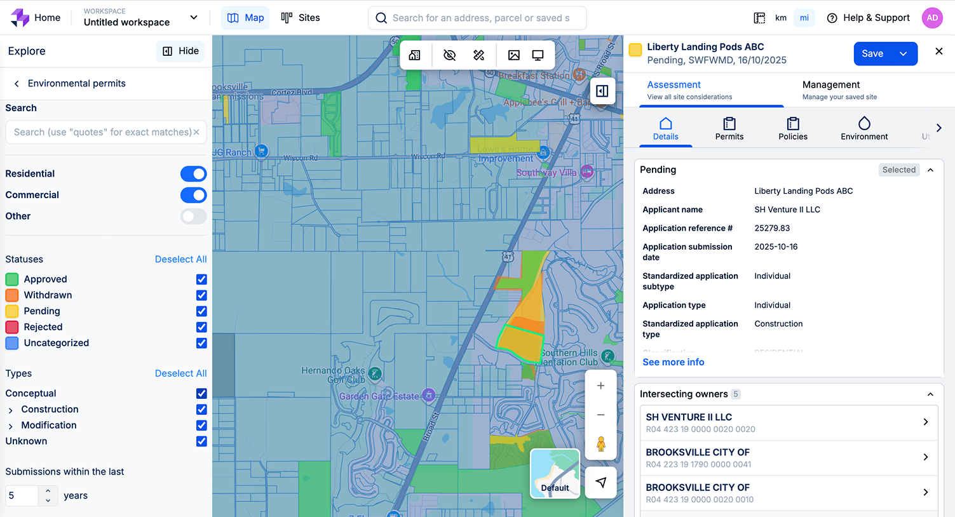This screenshot has height=517, width=955.
Task: Open the Save button dropdown arrow
Action: point(904,54)
